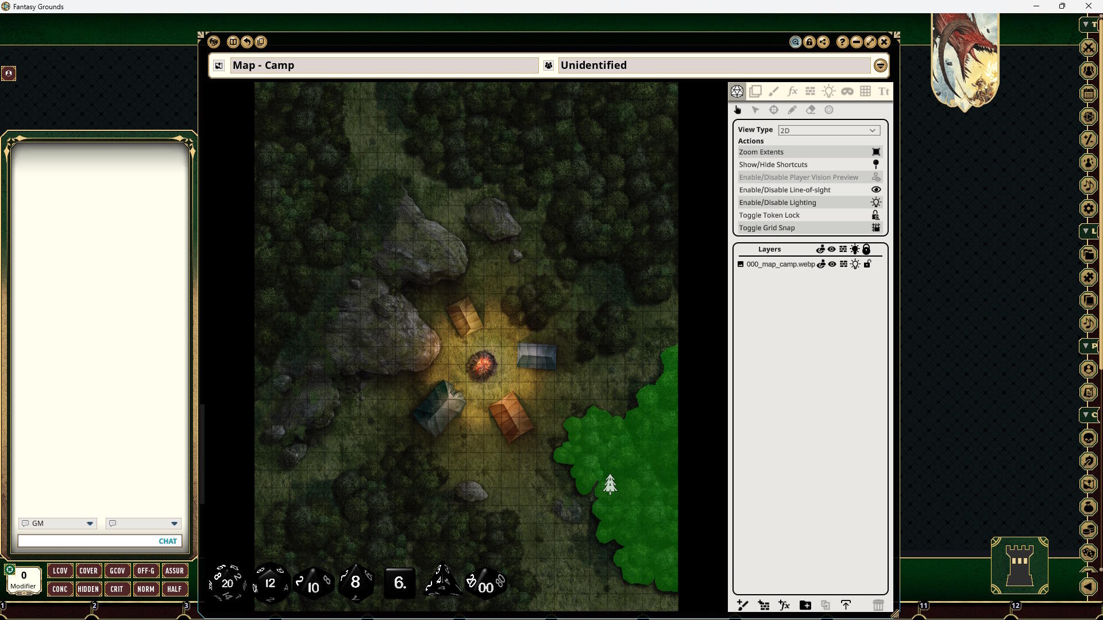Click the eye icon in Layers header
The height and width of the screenshot is (620, 1103).
[x=831, y=249]
